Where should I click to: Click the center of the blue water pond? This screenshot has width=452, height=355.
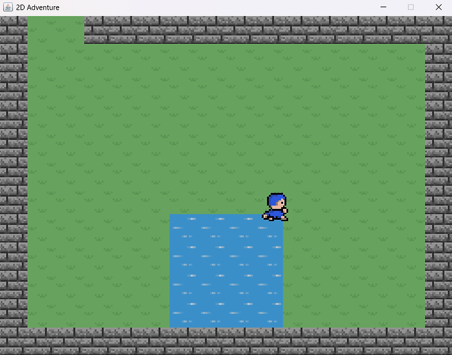point(226,271)
